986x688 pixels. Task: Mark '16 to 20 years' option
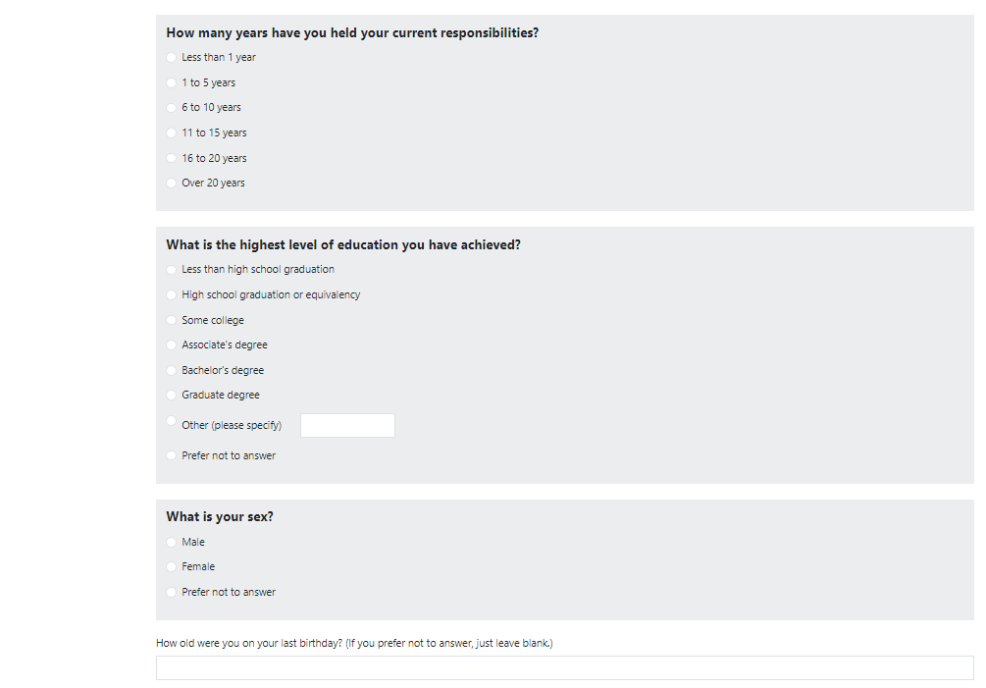(172, 159)
